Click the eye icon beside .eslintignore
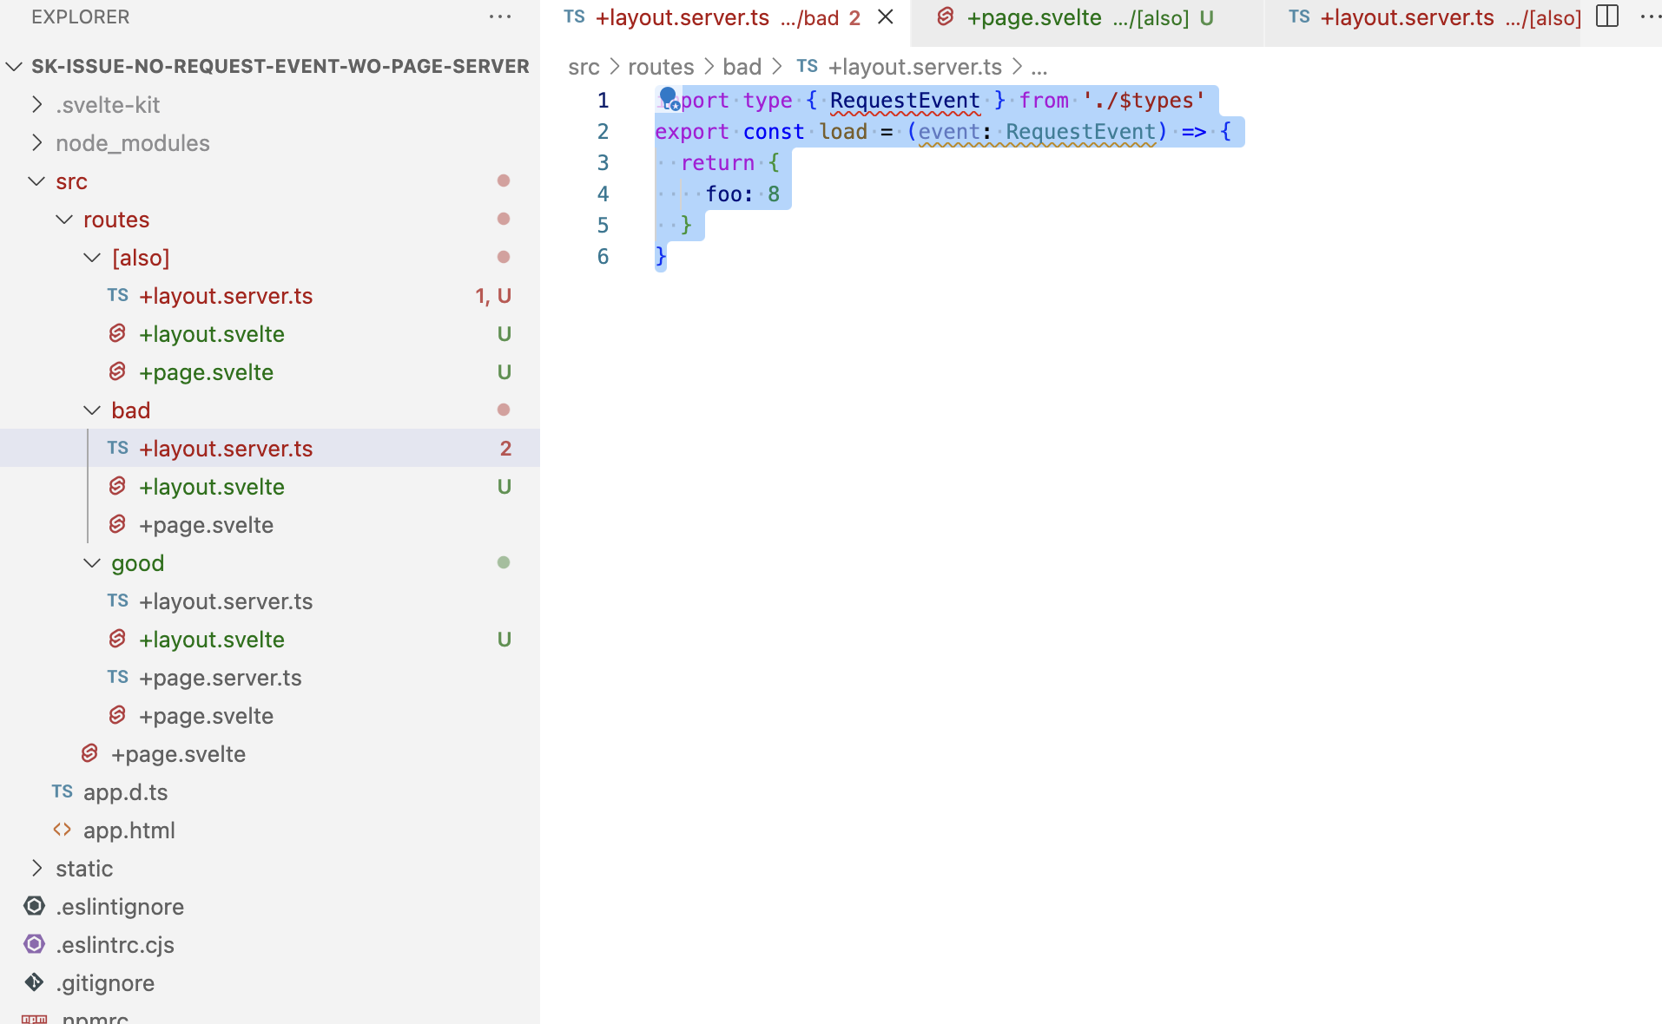 click(x=34, y=905)
